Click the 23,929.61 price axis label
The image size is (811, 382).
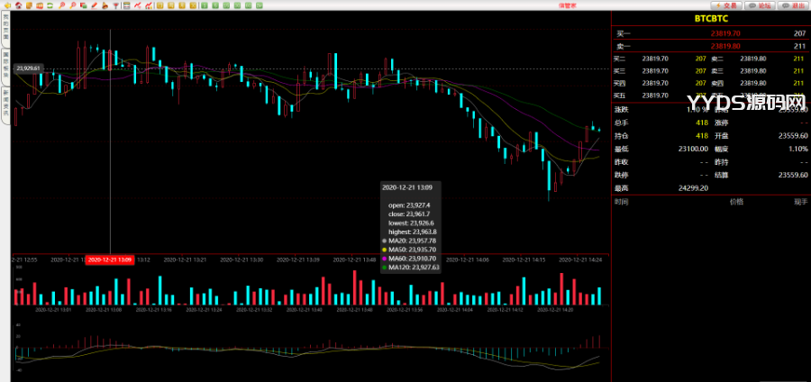30,68
